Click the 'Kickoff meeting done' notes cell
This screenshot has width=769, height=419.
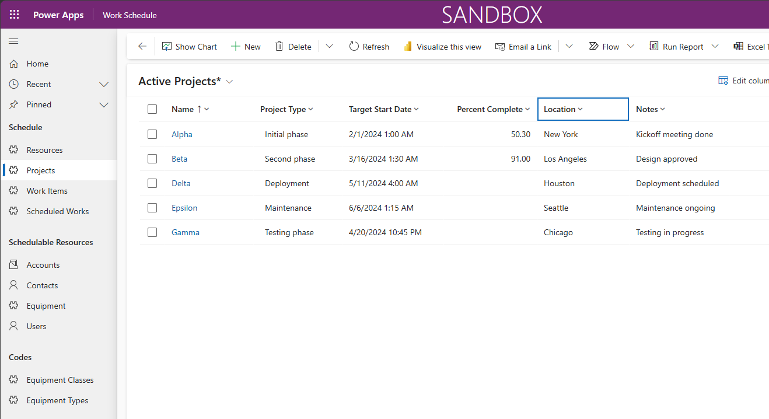tap(674, 134)
